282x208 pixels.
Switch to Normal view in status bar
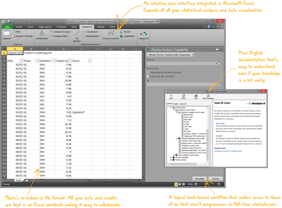176,184
